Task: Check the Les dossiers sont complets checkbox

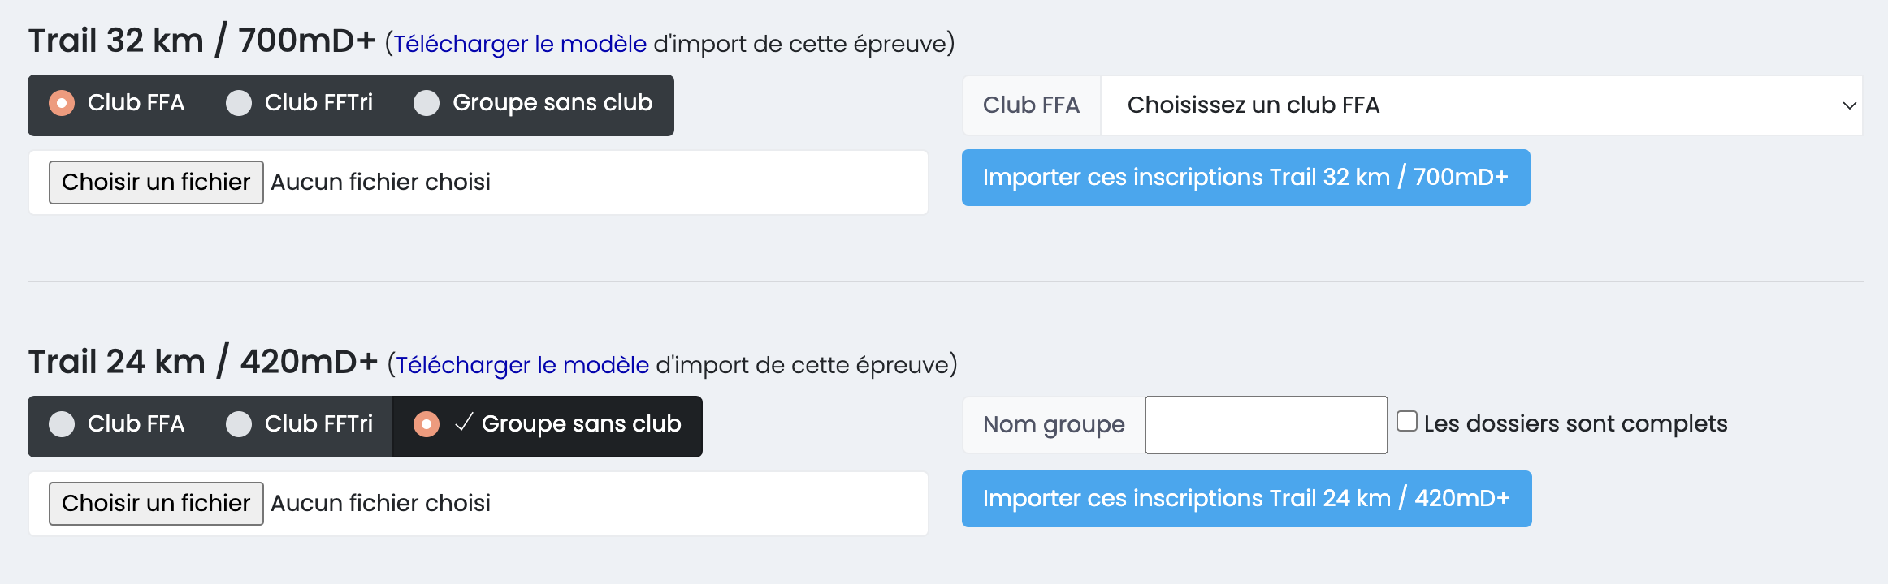Action: (1407, 422)
